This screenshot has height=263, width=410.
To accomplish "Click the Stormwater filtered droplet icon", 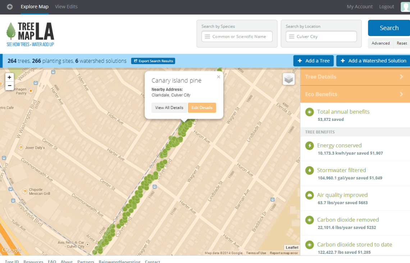I will [x=309, y=171].
